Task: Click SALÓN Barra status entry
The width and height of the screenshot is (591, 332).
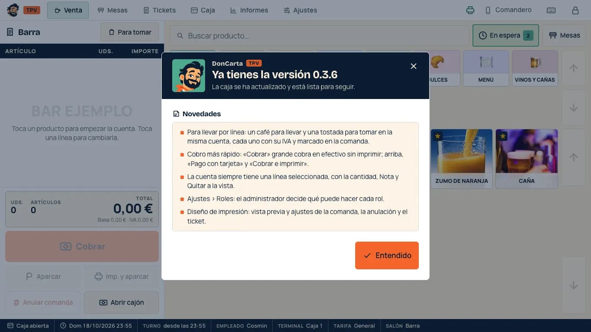Action: pyautogui.click(x=403, y=326)
